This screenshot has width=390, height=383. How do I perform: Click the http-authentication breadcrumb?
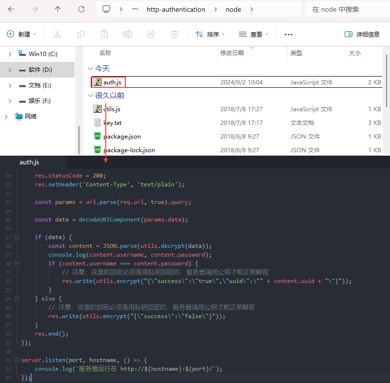[176, 9]
